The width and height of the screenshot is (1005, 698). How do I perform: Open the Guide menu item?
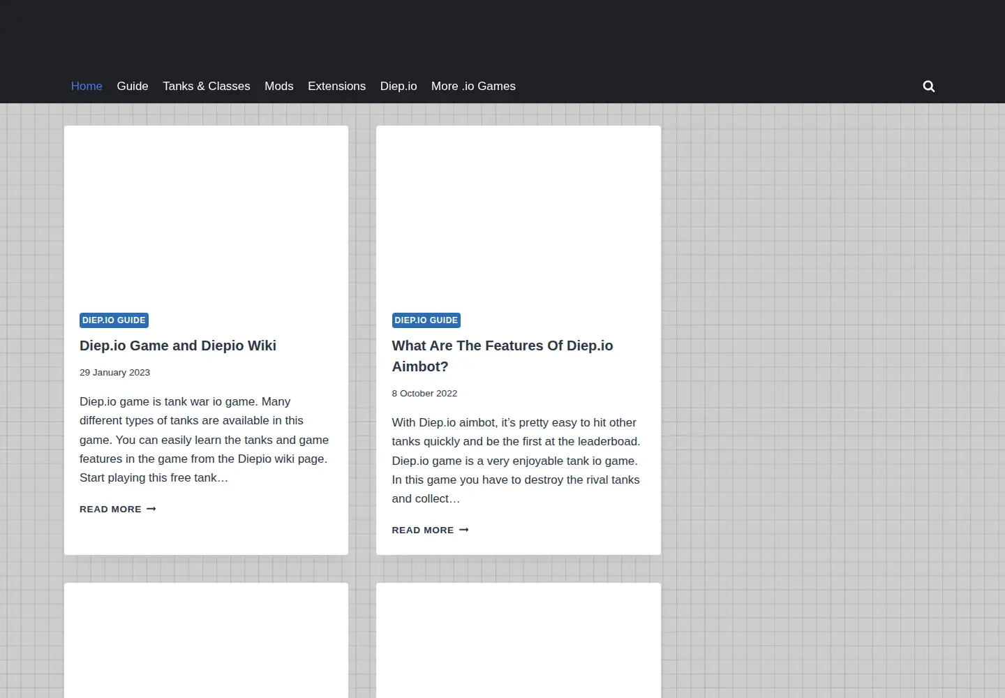[x=133, y=87]
